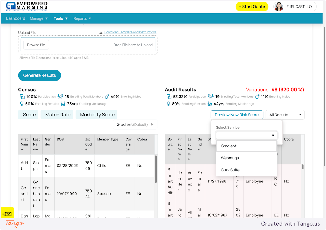Screen dimensions: 326x230
Task: Click Census total members people icon beside 15
Action: coord(60,97)
